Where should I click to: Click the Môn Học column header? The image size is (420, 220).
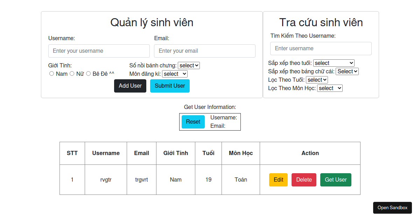pyautogui.click(x=241, y=153)
